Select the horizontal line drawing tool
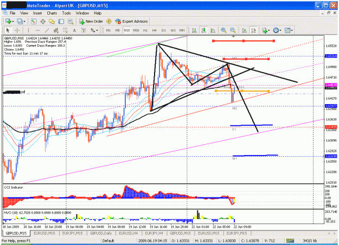Screen dimensions: 339x245 point(37,30)
